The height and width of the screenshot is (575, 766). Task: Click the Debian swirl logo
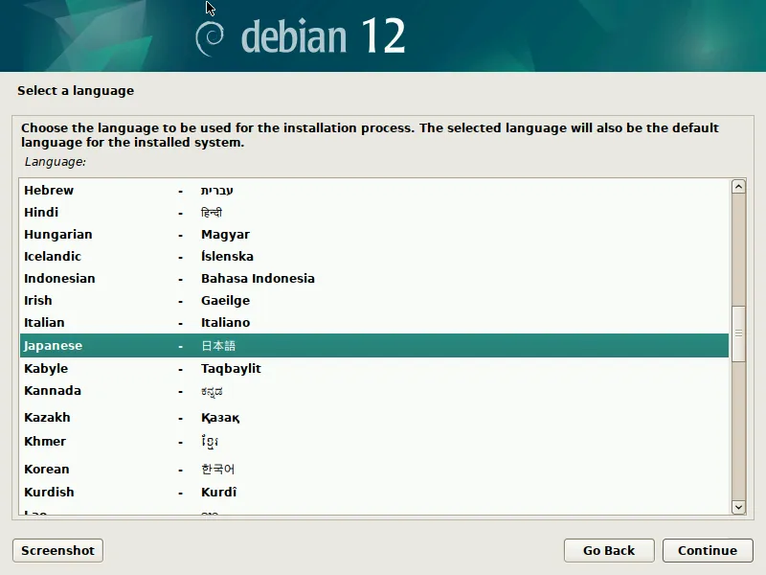210,37
